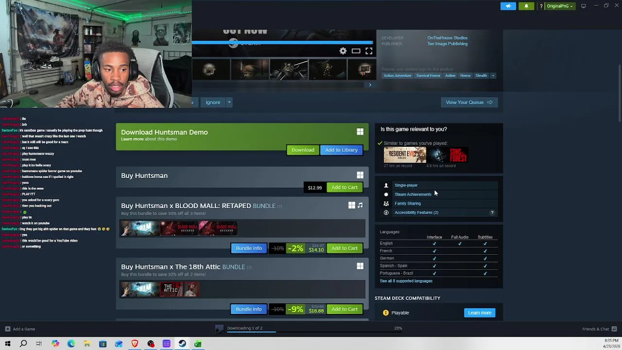Expand tags with the plus button

pos(493,76)
